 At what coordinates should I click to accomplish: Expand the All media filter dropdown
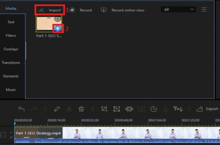tap(178, 9)
